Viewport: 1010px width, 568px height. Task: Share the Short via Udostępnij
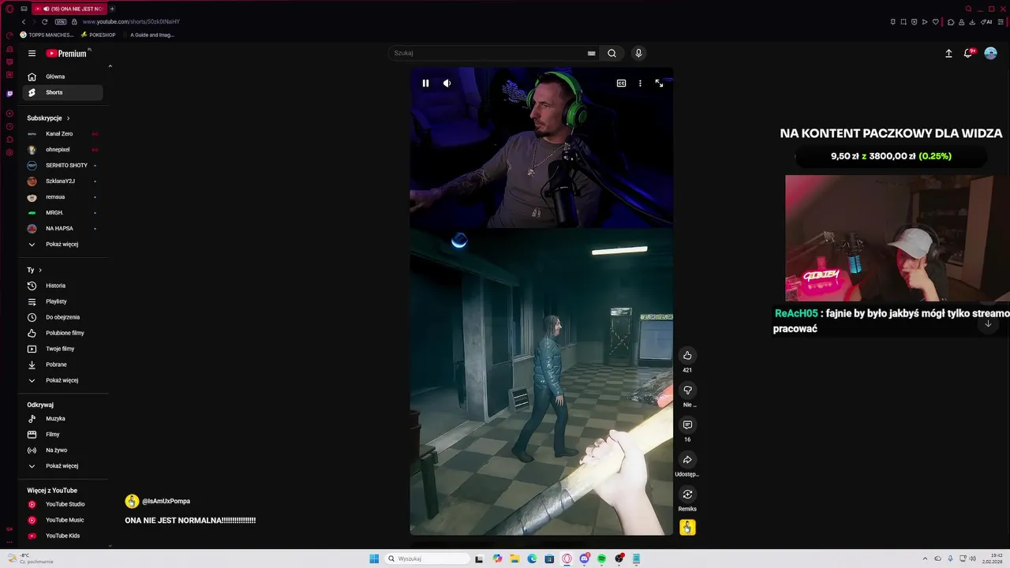coord(687,459)
